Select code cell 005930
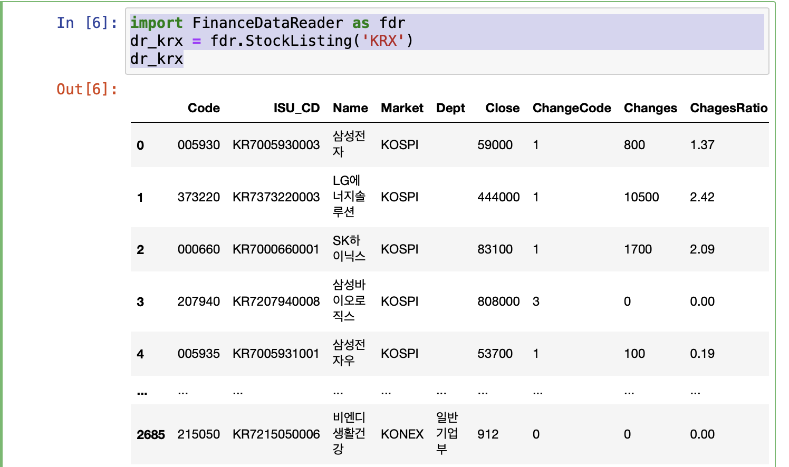The image size is (789, 467). coord(199,145)
